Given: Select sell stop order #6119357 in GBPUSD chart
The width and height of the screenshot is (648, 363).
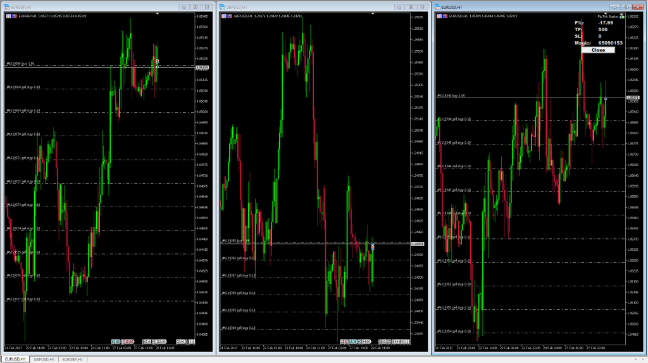Looking at the screenshot, I should (239, 275).
